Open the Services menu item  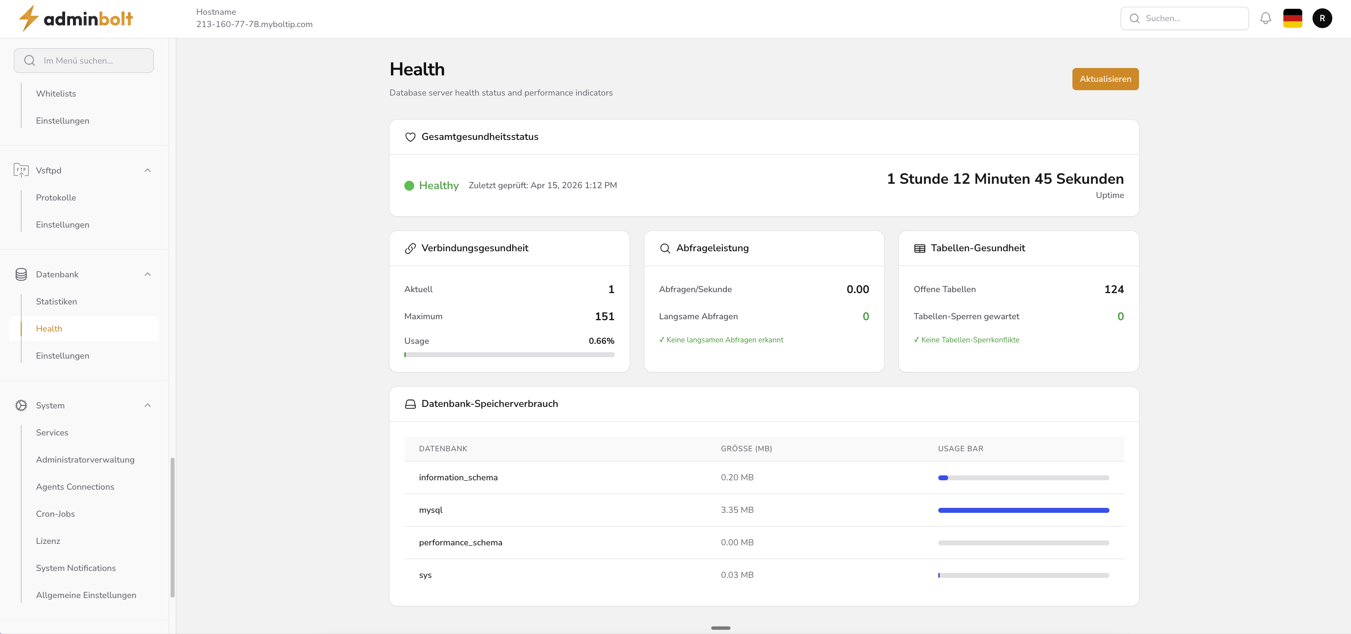(52, 433)
